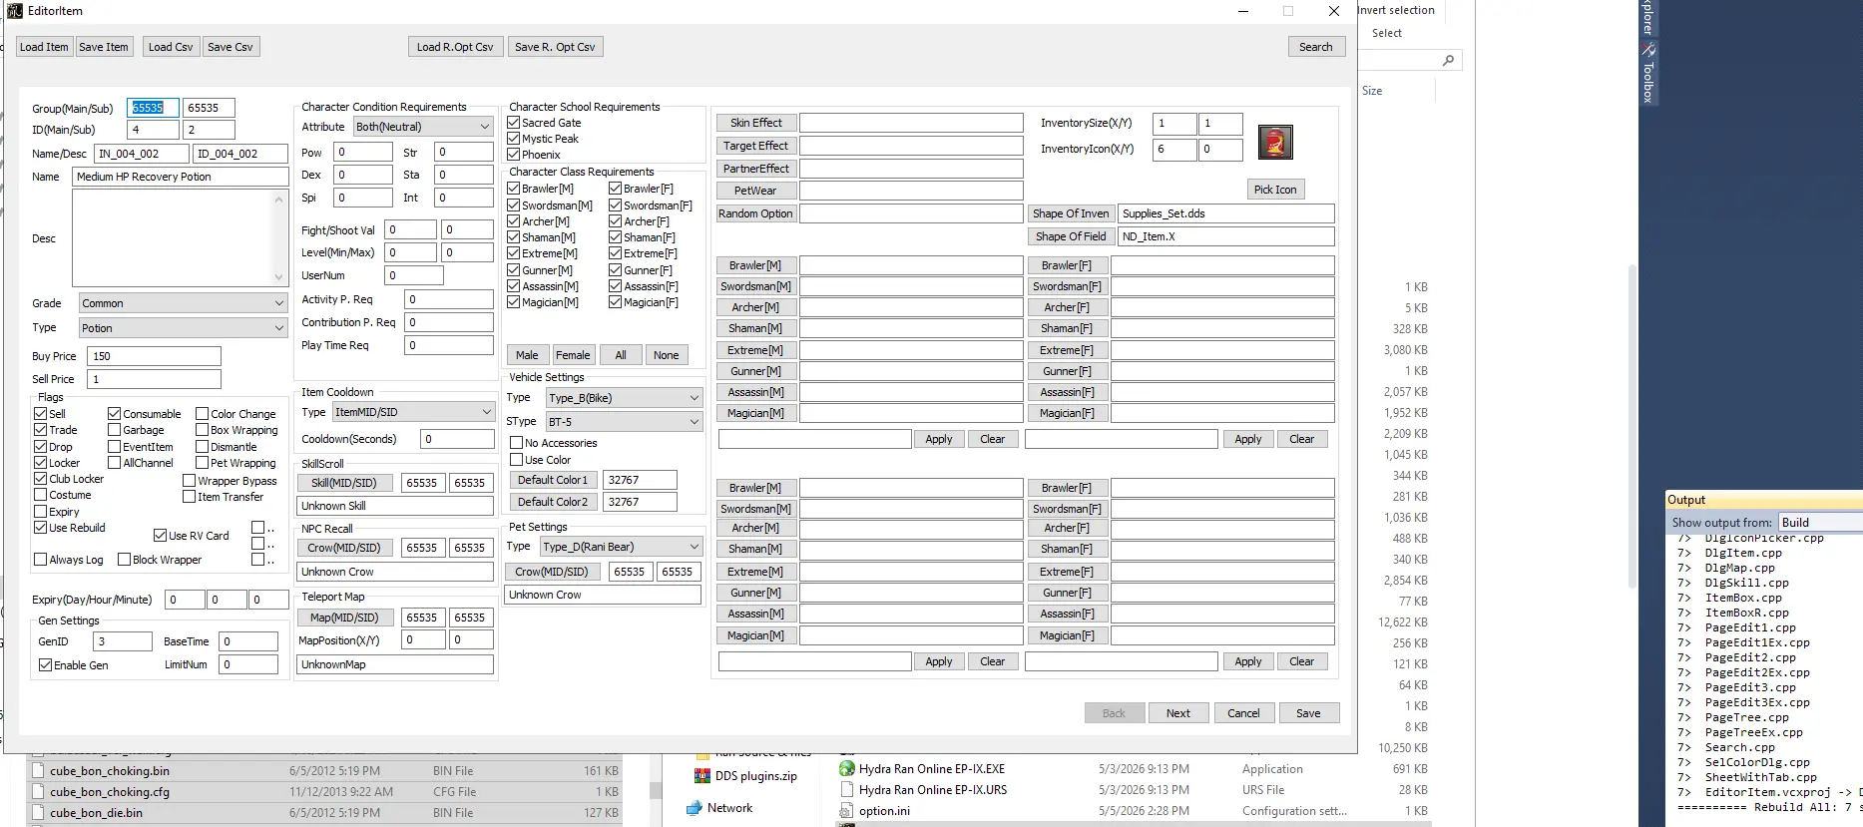The height and width of the screenshot is (827, 1863).
Task: Click the Sell Price input field
Action: [155, 379]
